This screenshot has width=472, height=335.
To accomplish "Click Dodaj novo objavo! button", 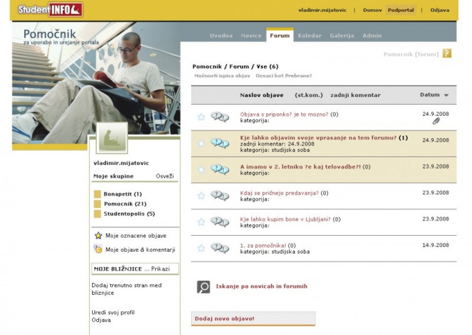I will pos(225,318).
